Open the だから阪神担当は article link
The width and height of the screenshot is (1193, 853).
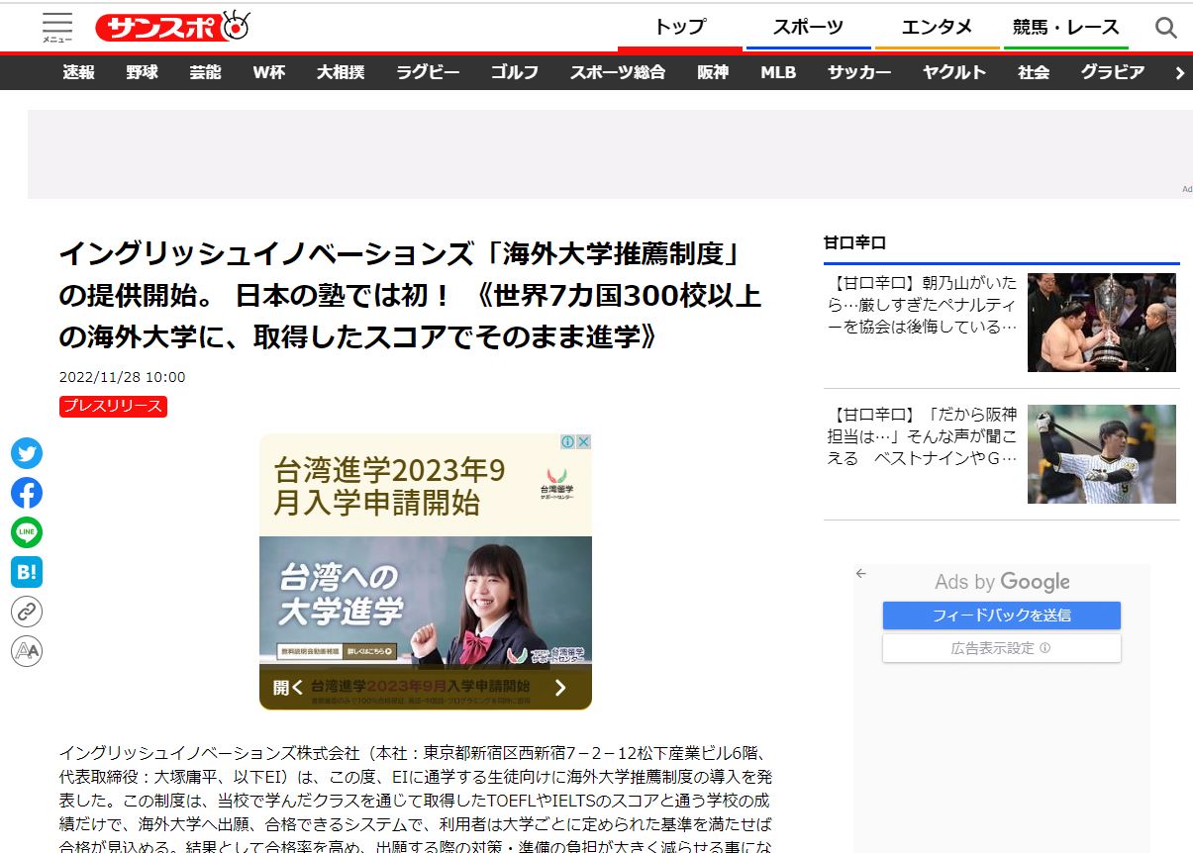tap(922, 436)
